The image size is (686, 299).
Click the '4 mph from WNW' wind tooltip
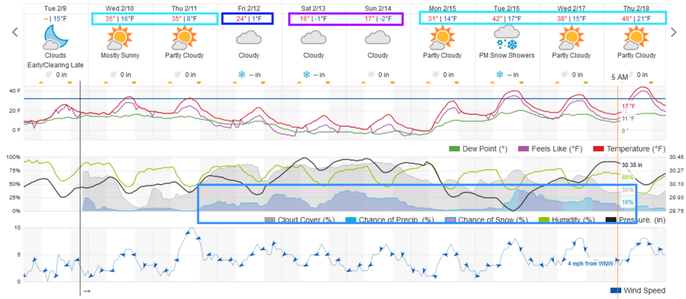(590, 263)
